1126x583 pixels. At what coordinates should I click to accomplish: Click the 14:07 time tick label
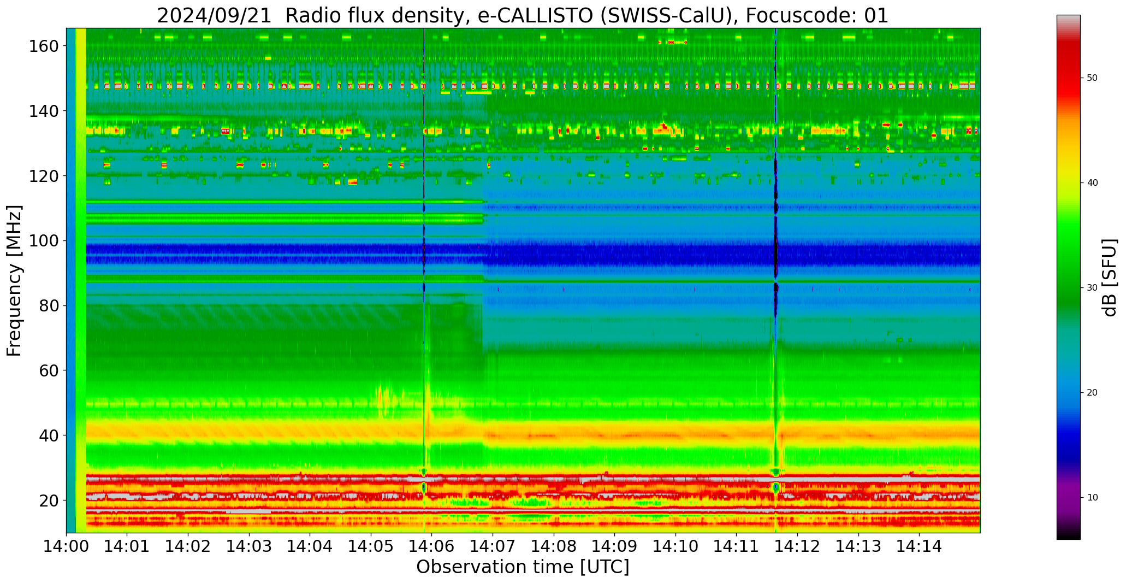(x=493, y=546)
